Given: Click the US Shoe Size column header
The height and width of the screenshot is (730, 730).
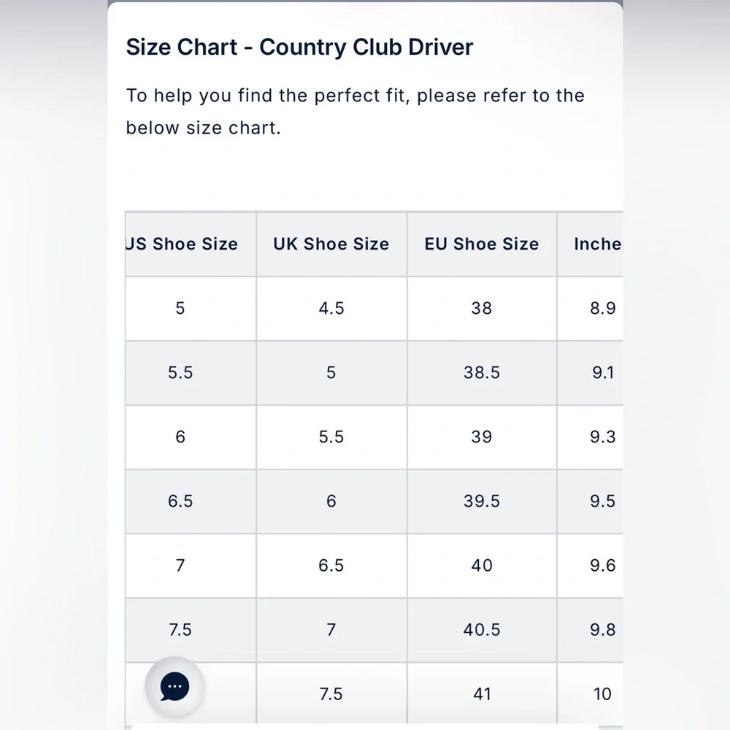Looking at the screenshot, I should [181, 244].
